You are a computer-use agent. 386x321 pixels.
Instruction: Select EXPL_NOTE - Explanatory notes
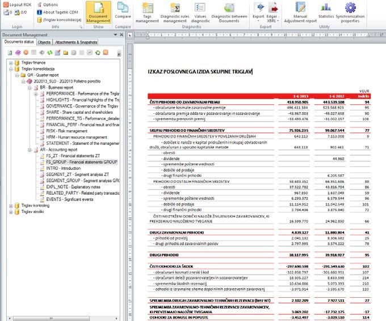[73, 187]
